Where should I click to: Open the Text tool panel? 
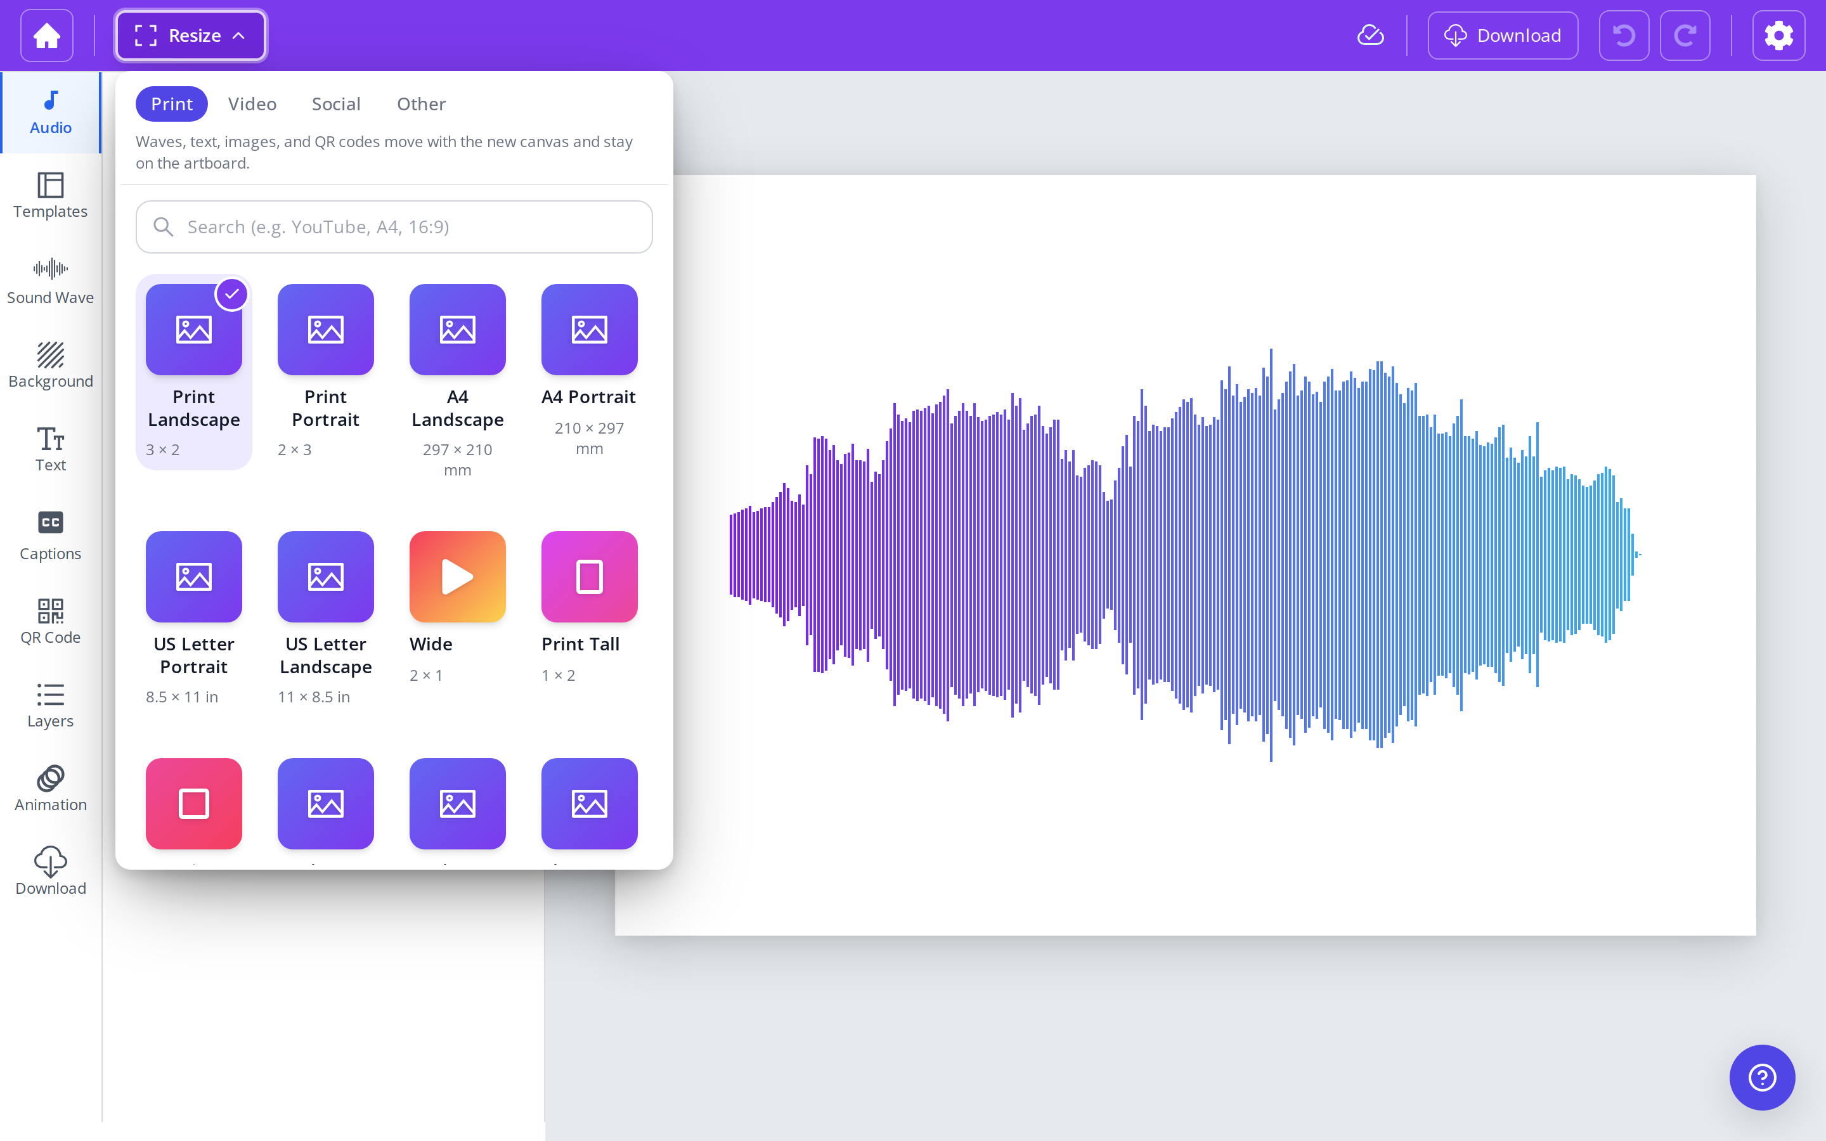click(x=51, y=449)
